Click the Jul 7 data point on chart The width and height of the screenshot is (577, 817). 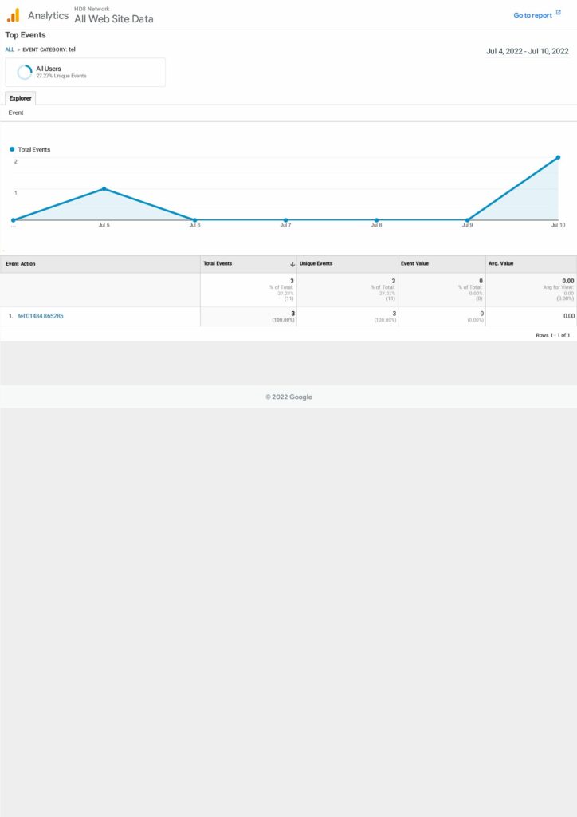[285, 220]
